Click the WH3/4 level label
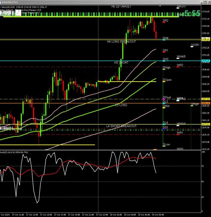The height and width of the screenshot is (217, 211). click(181, 124)
